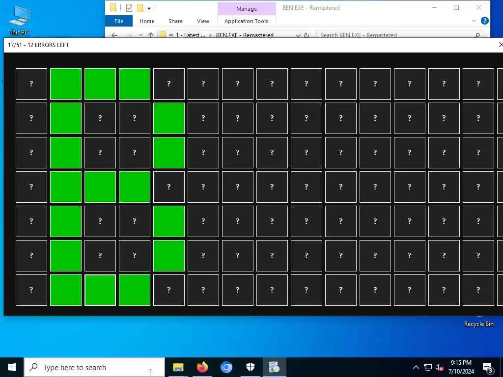The width and height of the screenshot is (503, 377).
Task: Switch to the Home ribbon tab
Action: (146, 21)
